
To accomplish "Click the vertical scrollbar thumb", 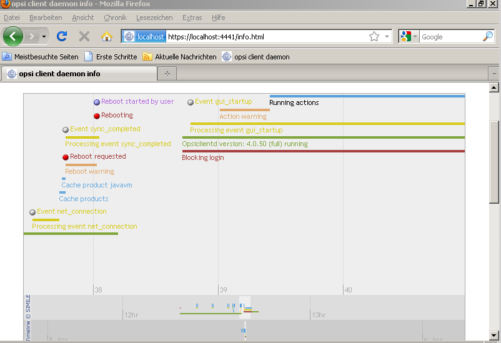I will click(x=494, y=162).
